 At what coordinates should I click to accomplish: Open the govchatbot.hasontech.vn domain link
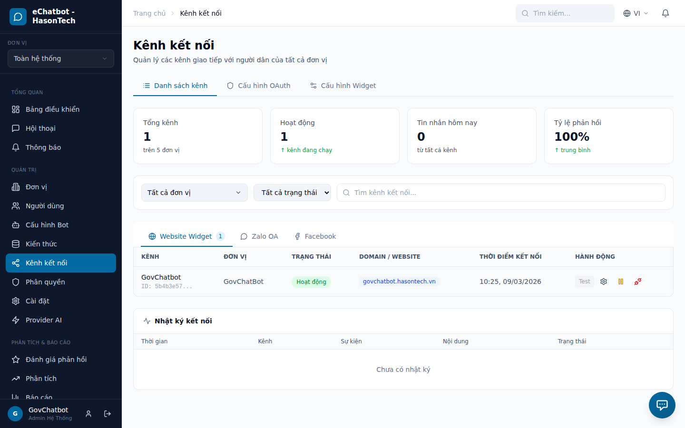click(x=399, y=282)
